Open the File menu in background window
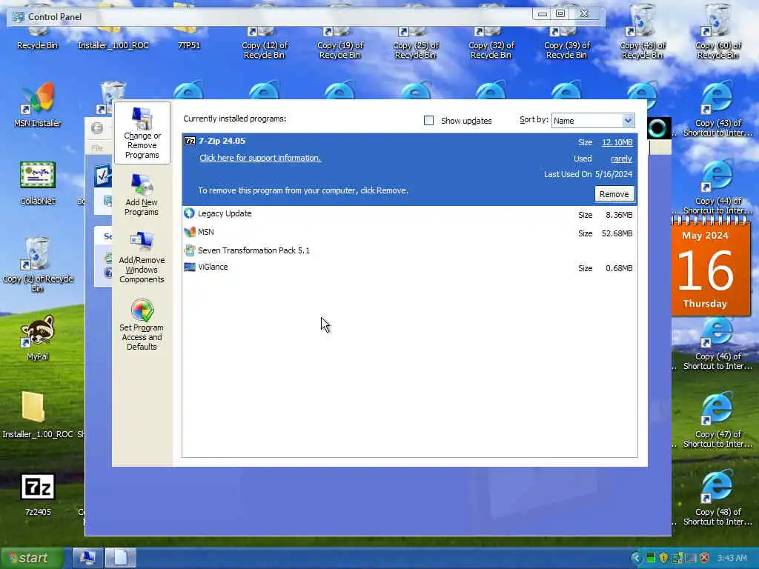 pos(97,148)
